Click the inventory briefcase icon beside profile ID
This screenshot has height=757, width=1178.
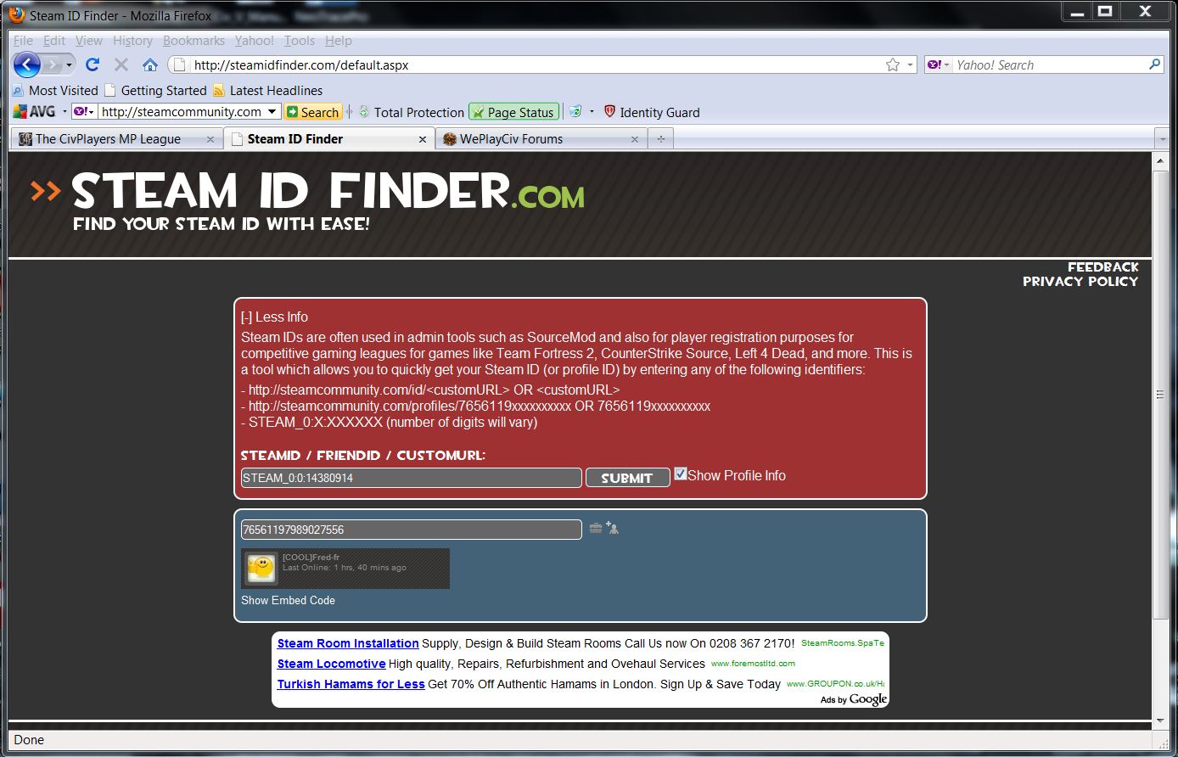point(596,528)
